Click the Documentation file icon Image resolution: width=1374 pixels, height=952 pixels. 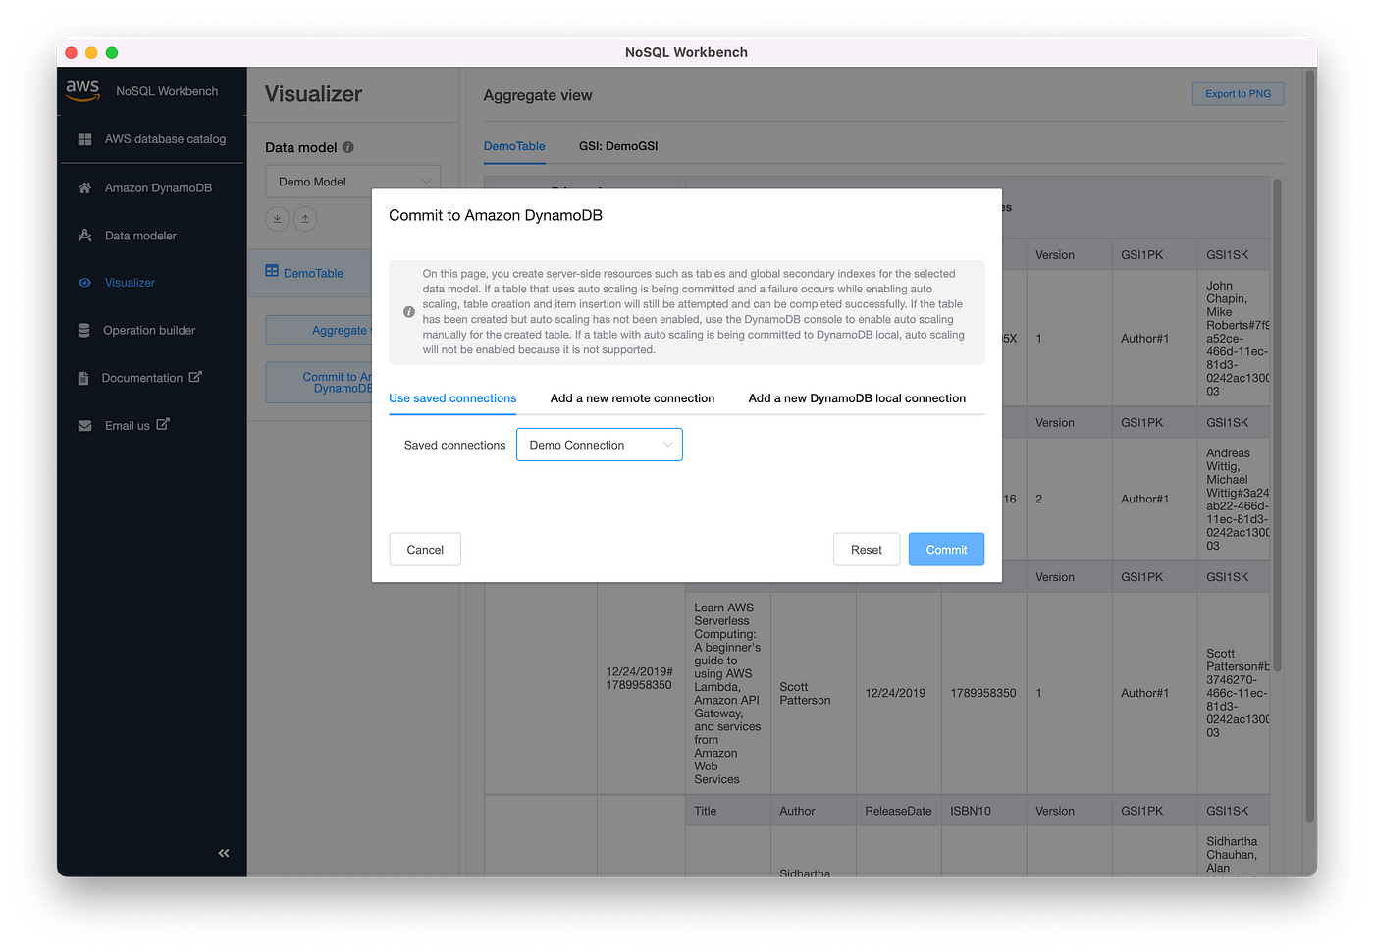[x=83, y=378]
